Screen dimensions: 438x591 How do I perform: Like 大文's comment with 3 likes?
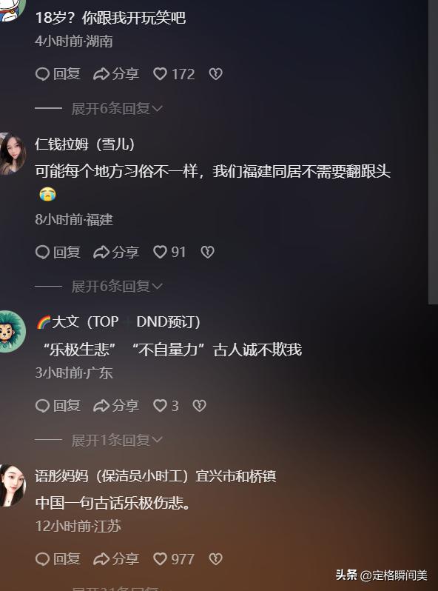166,406
